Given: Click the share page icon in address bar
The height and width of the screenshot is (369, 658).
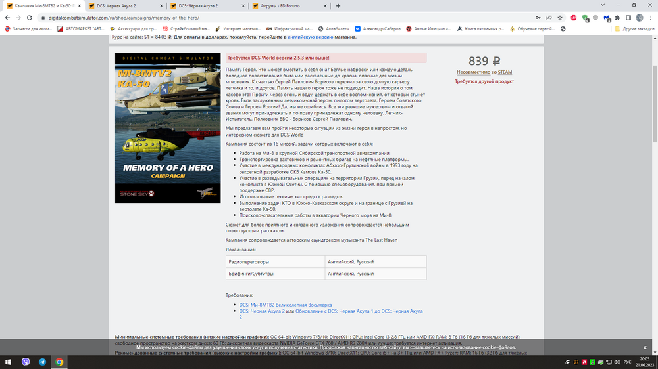Looking at the screenshot, I should [549, 18].
